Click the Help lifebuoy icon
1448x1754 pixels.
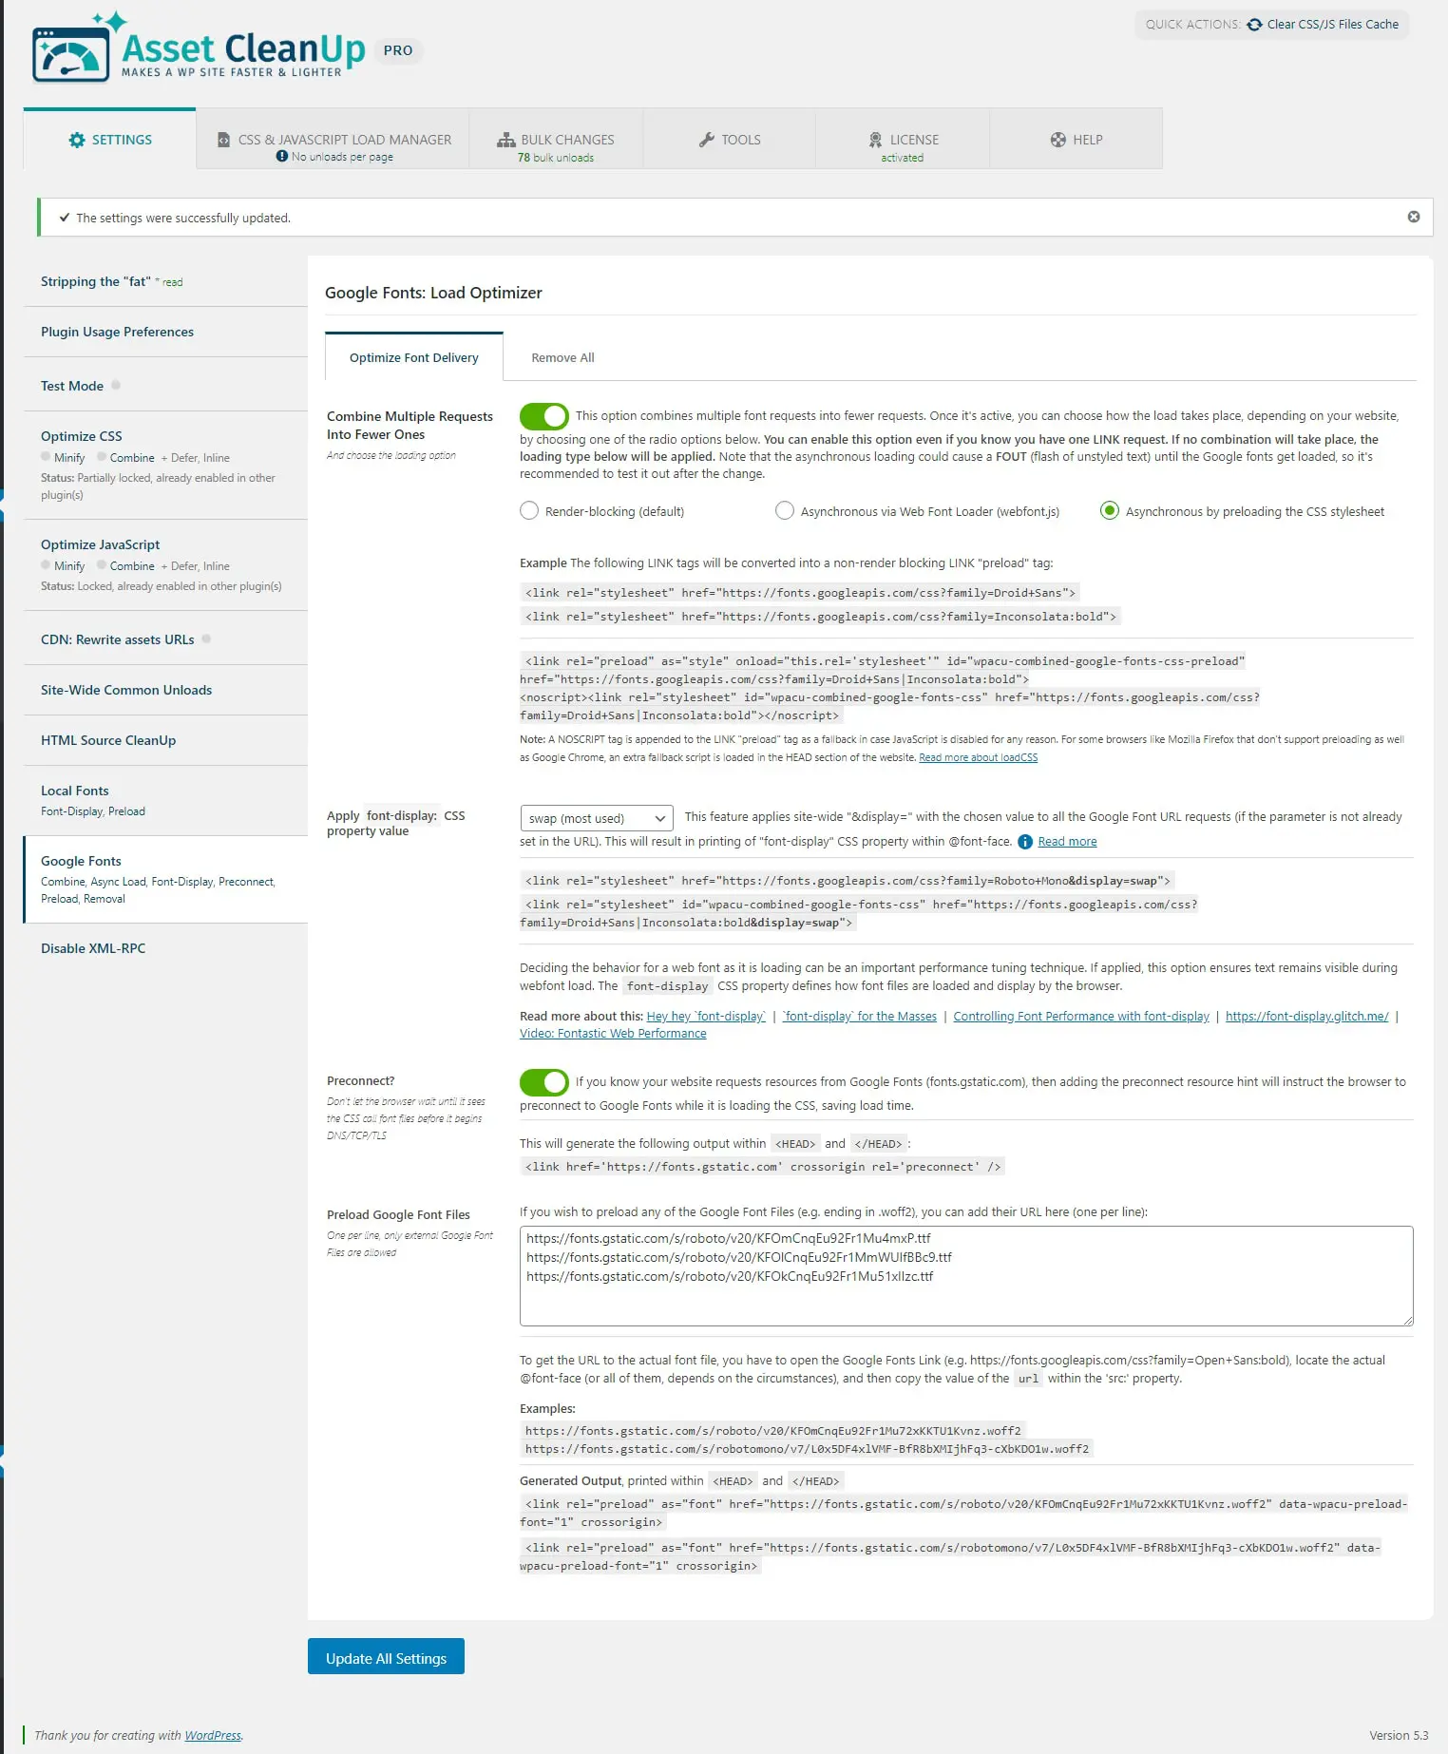(x=1058, y=140)
